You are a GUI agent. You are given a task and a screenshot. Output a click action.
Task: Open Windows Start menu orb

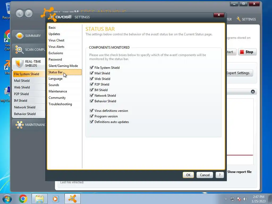7,199
